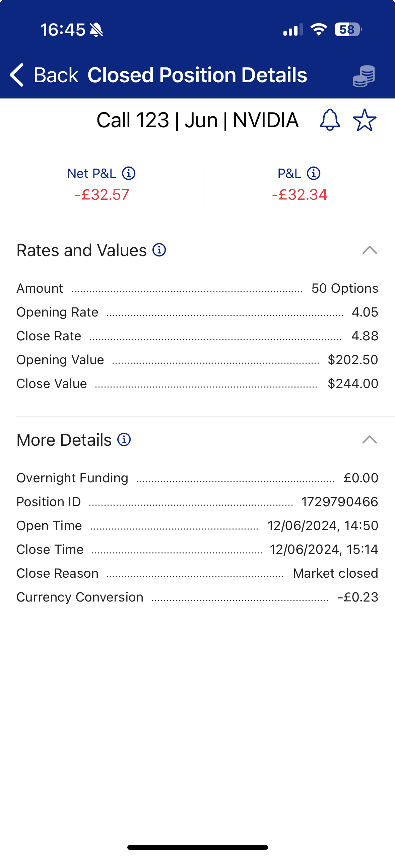Tap the Closed Position Details header title
The width and height of the screenshot is (395, 858).
tap(197, 75)
